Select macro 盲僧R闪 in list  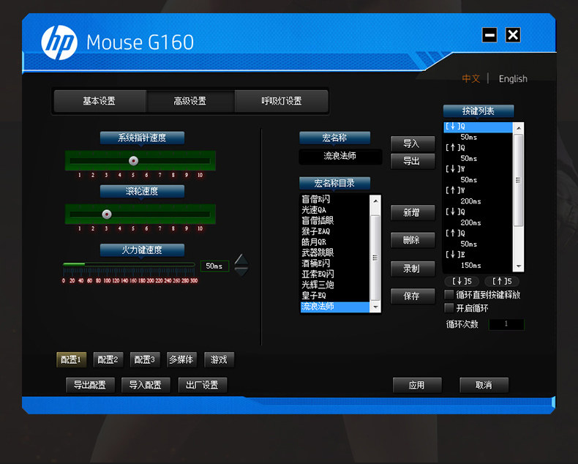tap(334, 199)
